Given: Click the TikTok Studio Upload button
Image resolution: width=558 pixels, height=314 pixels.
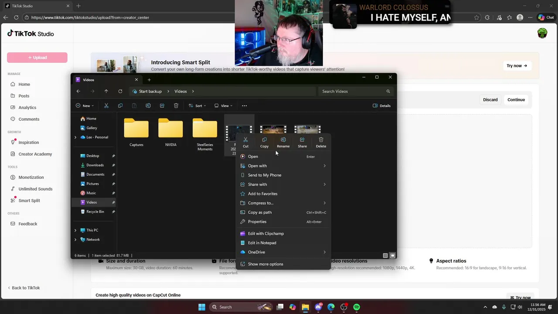Looking at the screenshot, I should [37, 58].
